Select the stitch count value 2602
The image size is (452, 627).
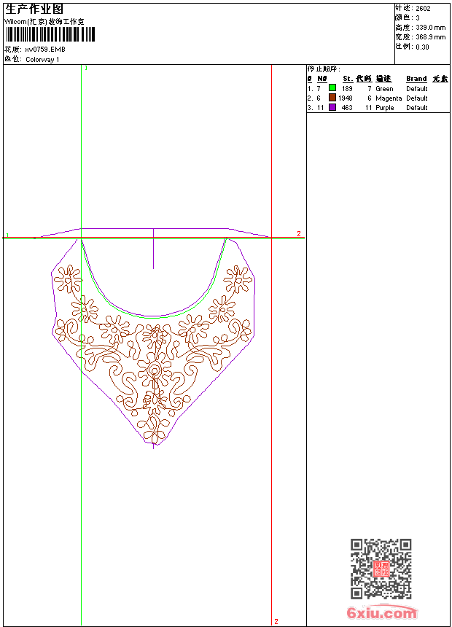[423, 9]
